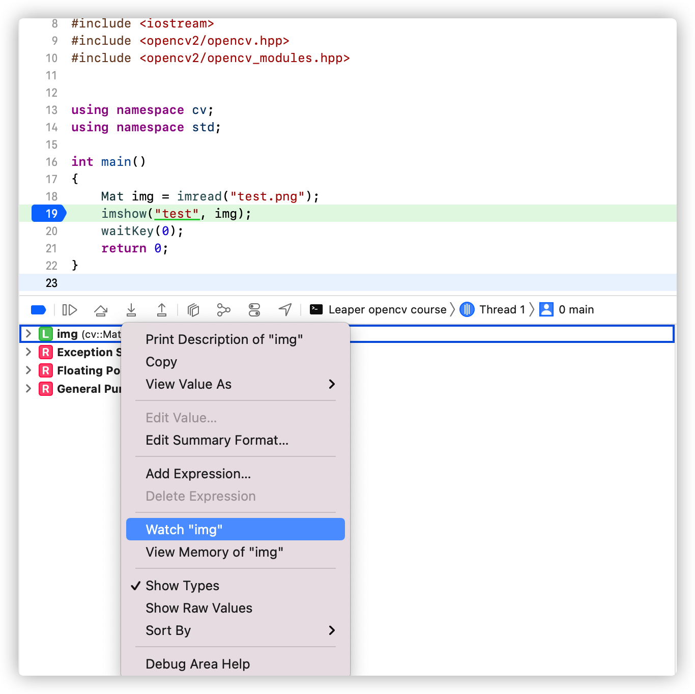The height and width of the screenshot is (694, 695).
Task: Open the Environment Overrides icon
Action: [254, 310]
